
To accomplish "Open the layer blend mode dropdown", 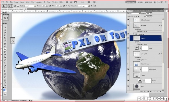I will click(x=134, y=13).
